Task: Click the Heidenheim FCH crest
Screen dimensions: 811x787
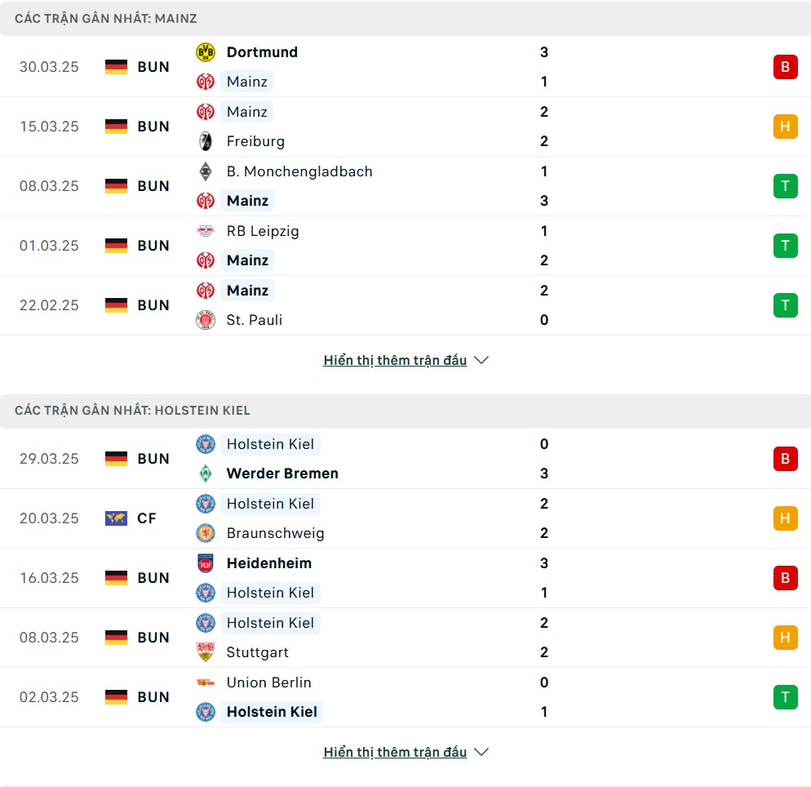Action: tap(206, 563)
